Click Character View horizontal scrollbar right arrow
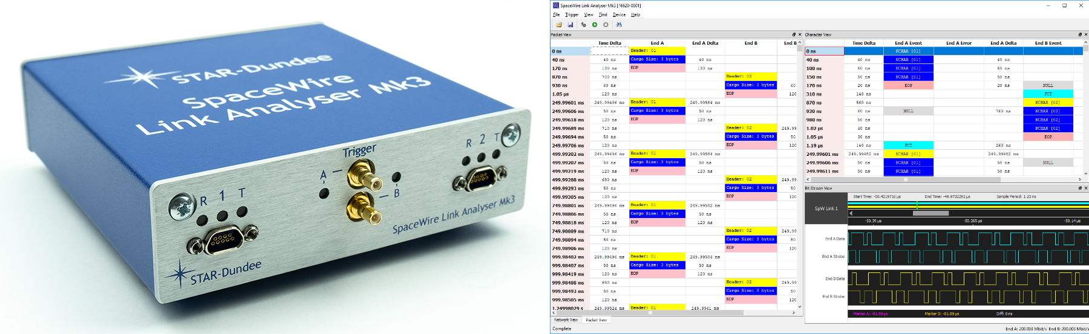Viewport: 1089px width, 334px height. click(1080, 179)
